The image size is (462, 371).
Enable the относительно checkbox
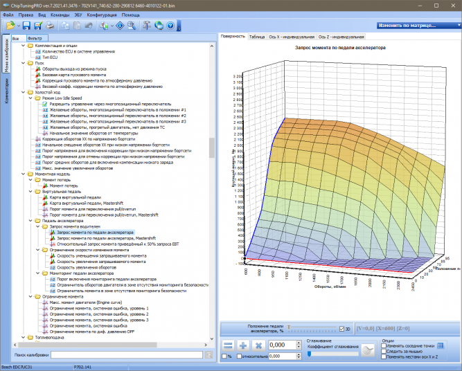tap(239, 356)
